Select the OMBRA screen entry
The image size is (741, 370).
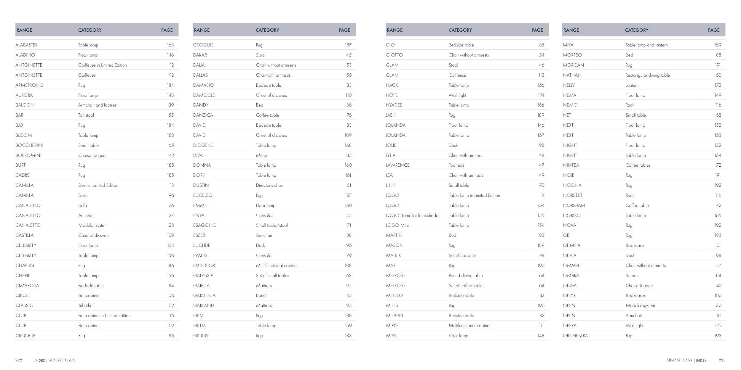[x=571, y=276]
